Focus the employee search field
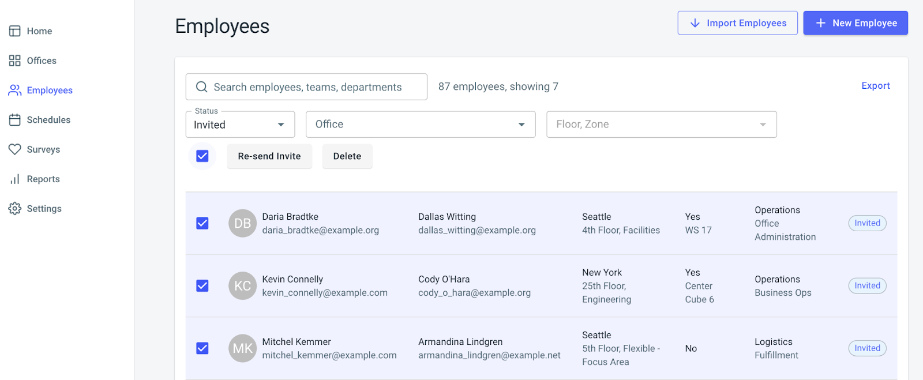This screenshot has height=380, width=923. click(314, 87)
